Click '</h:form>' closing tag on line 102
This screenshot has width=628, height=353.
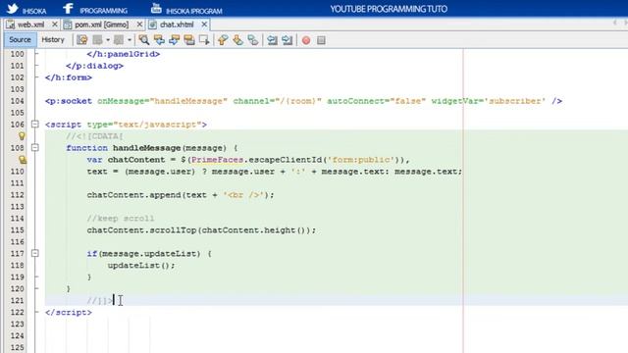(x=69, y=77)
